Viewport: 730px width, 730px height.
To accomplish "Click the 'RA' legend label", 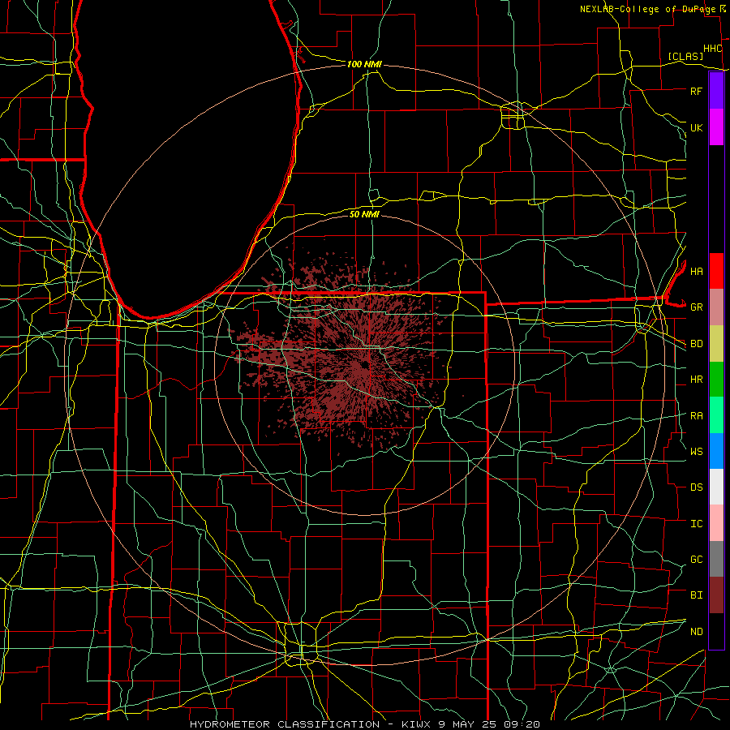I will [x=696, y=416].
